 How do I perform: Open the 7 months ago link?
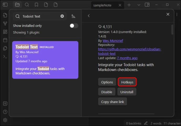pyautogui.click(x=127, y=58)
